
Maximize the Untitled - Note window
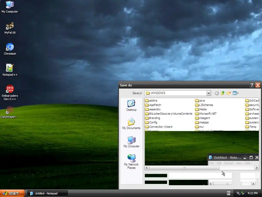point(251,157)
